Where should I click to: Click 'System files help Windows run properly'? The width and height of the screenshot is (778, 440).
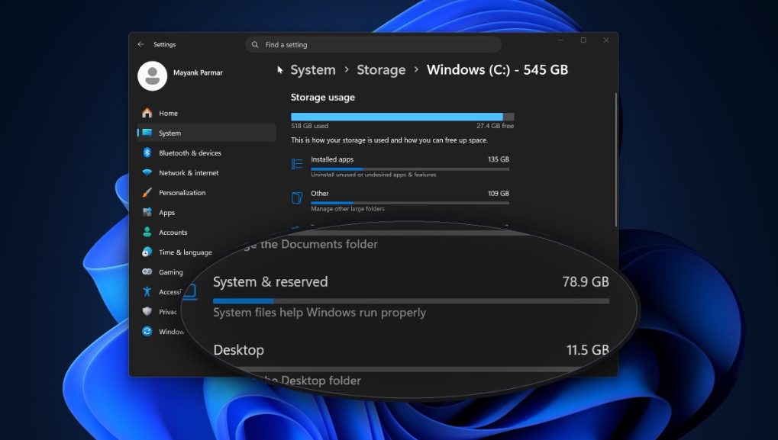(x=320, y=313)
